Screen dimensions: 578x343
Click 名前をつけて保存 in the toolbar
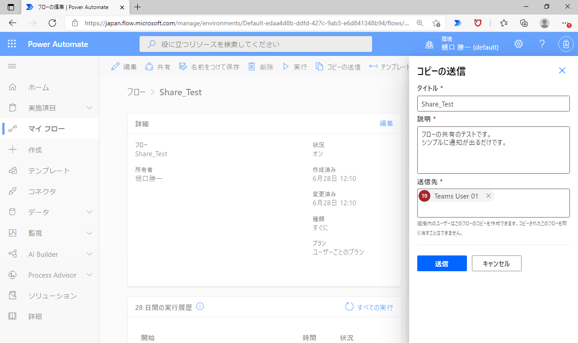[x=209, y=67]
